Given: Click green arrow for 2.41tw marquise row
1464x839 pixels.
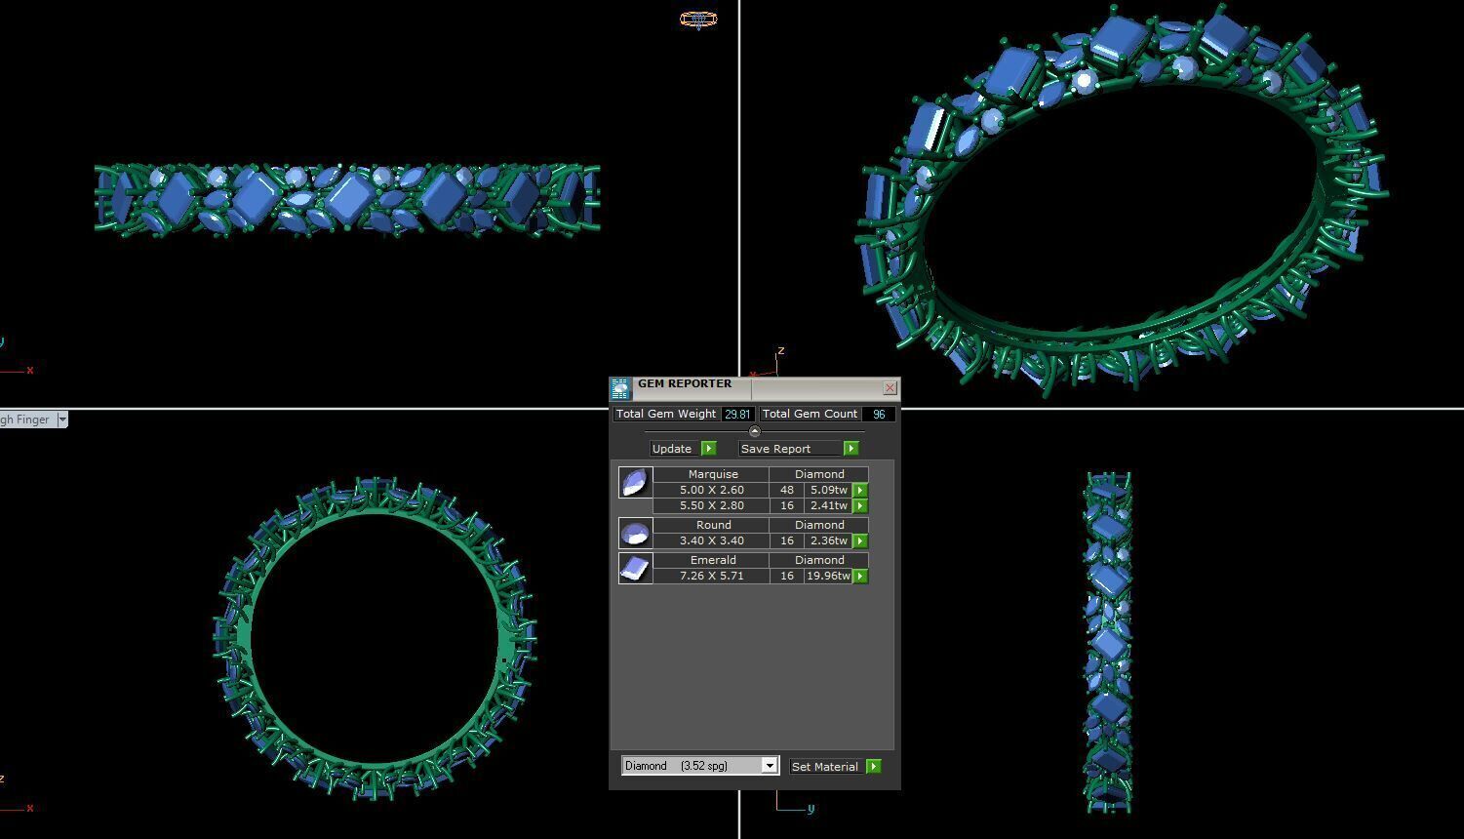Looking at the screenshot, I should tap(860, 505).
